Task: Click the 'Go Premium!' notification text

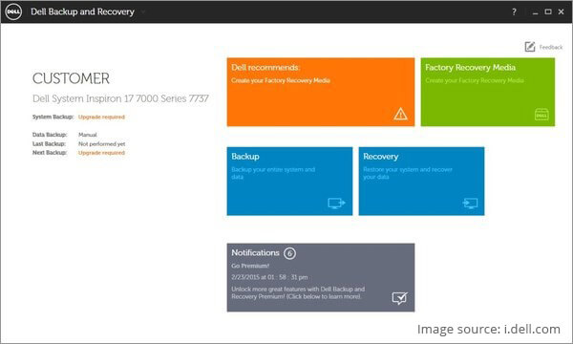Action: click(x=250, y=266)
